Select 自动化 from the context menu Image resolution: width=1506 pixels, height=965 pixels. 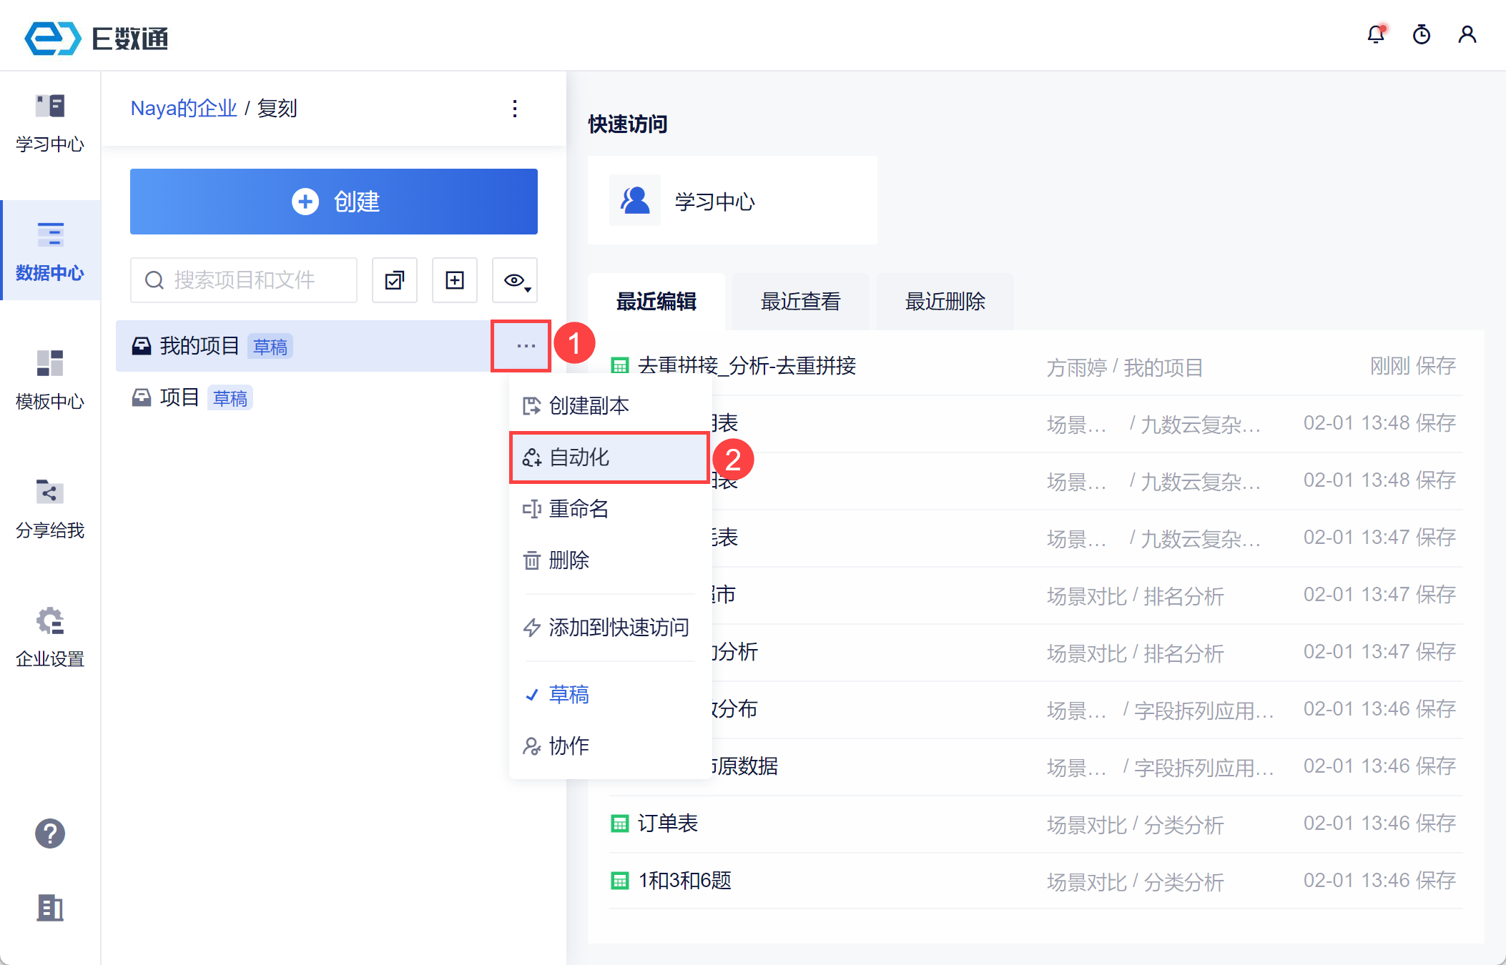pyautogui.click(x=579, y=457)
